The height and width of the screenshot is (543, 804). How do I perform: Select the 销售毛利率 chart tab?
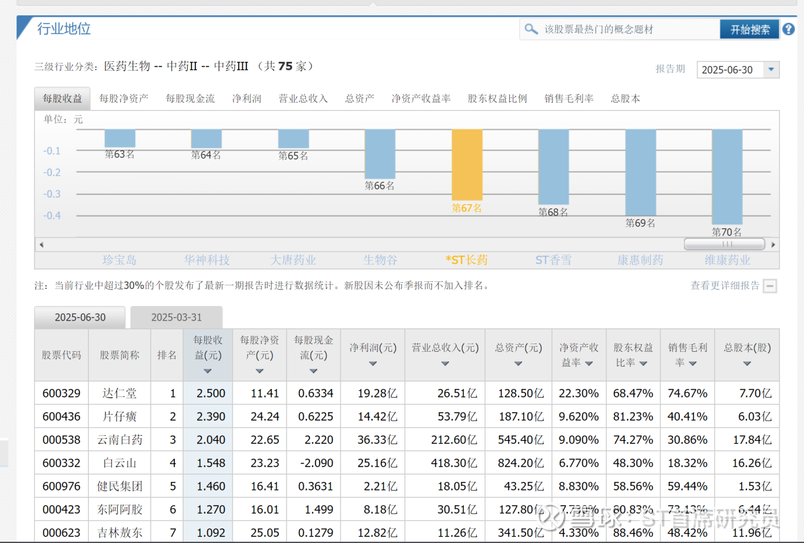tap(569, 99)
